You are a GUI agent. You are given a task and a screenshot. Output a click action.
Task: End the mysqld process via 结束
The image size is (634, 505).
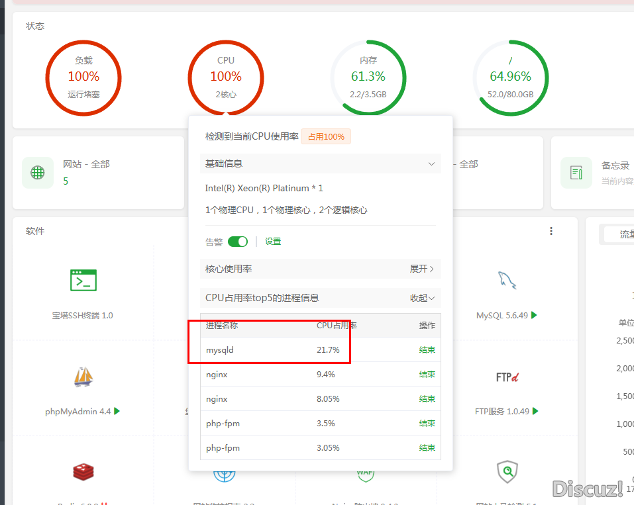[x=427, y=349]
